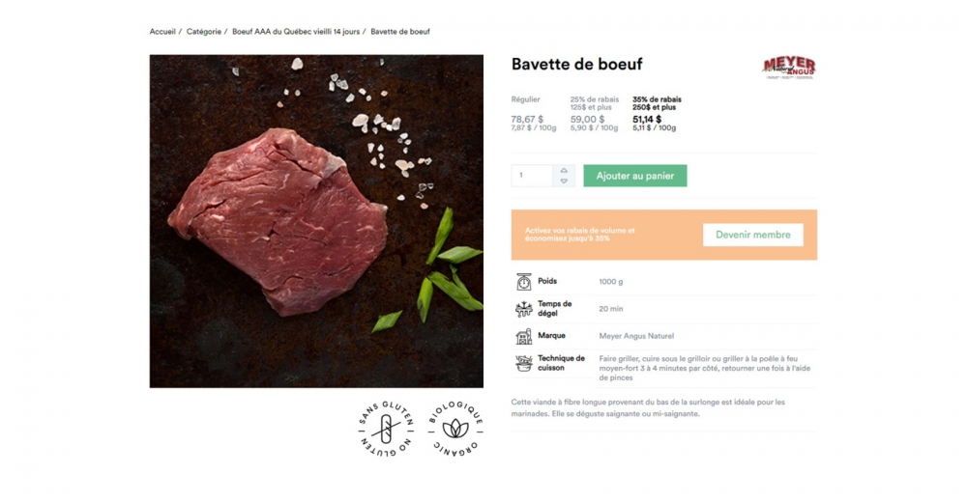Click the Temps de dégel defrost icon

[523, 309]
